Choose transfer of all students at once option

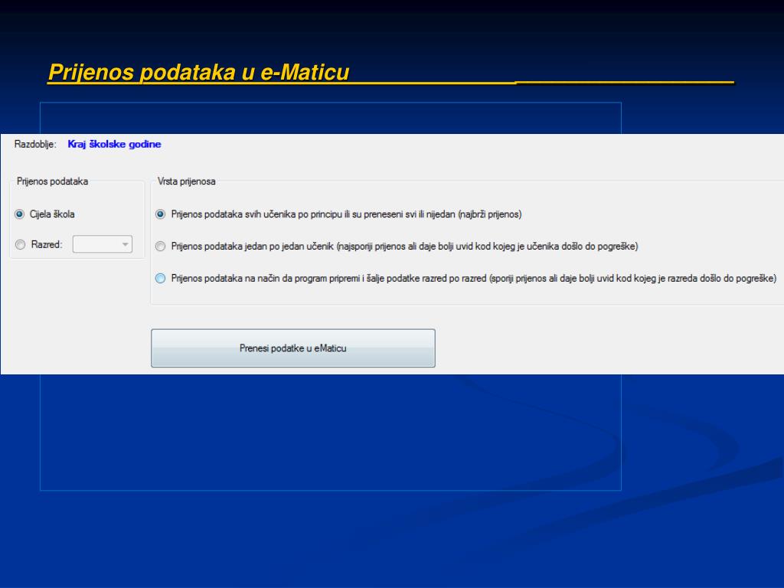click(161, 214)
